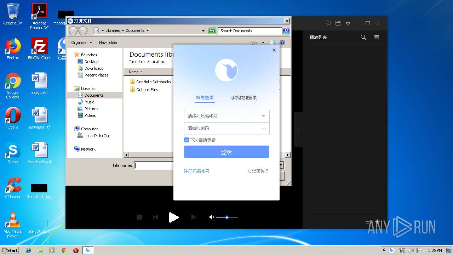The height and width of the screenshot is (255, 453).
Task: Click the open-folder icon in player title bar
Action: pyautogui.click(x=338, y=23)
